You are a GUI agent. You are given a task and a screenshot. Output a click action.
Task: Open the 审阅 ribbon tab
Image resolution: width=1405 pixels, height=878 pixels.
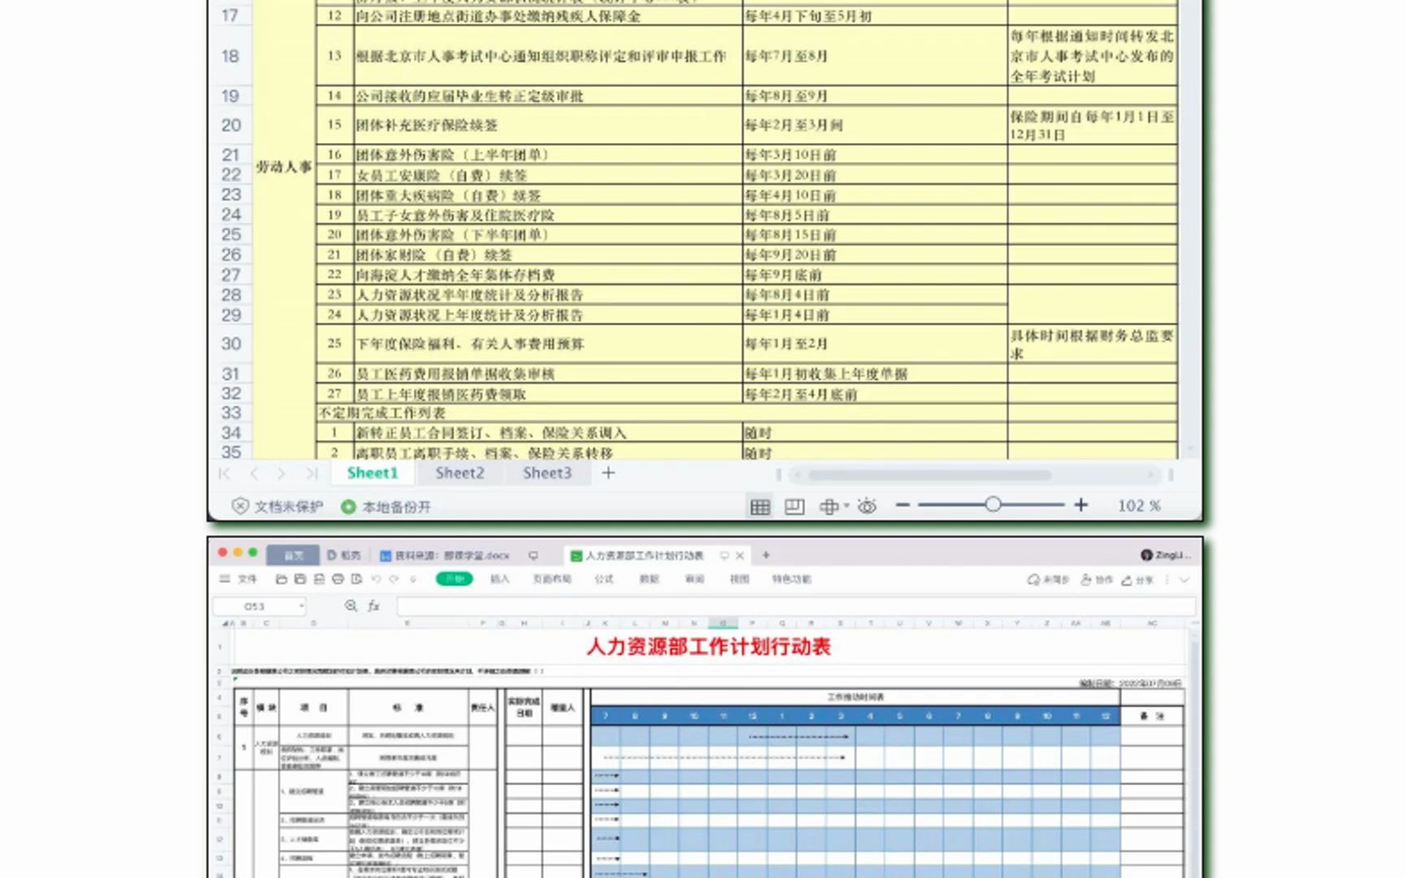tap(694, 580)
